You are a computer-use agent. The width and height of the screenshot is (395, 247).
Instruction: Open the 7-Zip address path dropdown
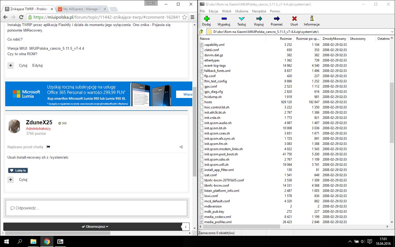tap(392, 32)
